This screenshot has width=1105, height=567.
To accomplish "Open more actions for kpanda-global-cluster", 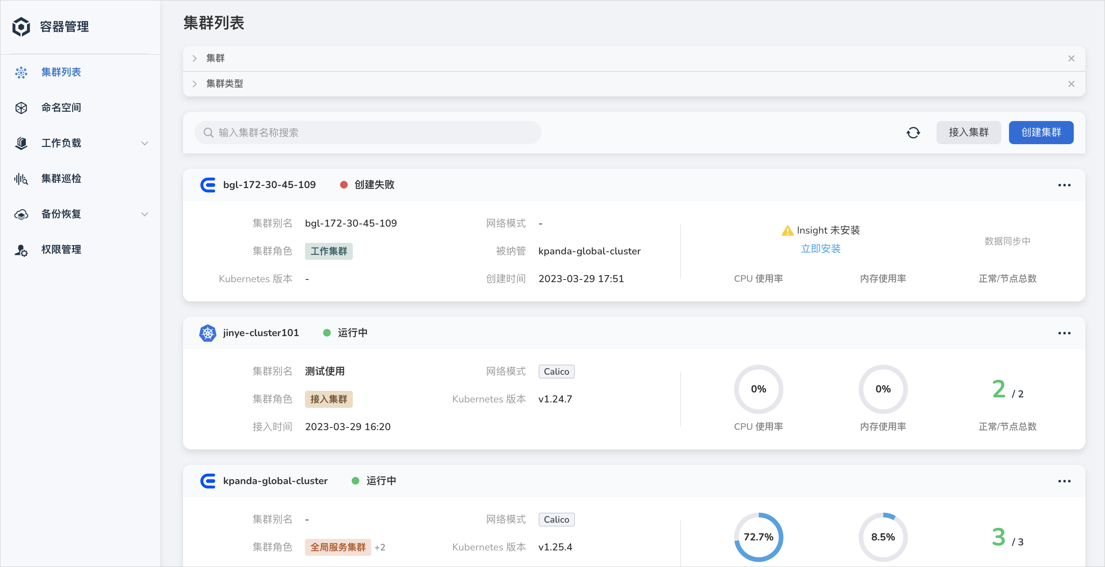I will tap(1064, 481).
